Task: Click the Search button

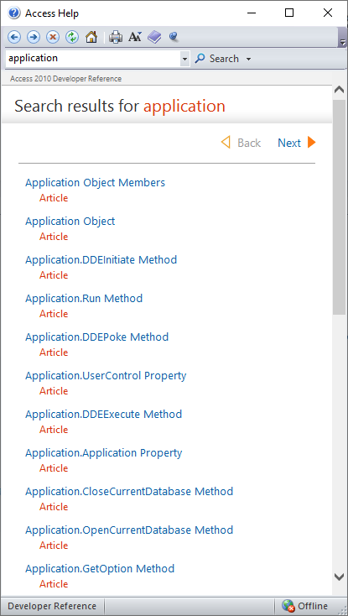Action: pyautogui.click(x=217, y=59)
